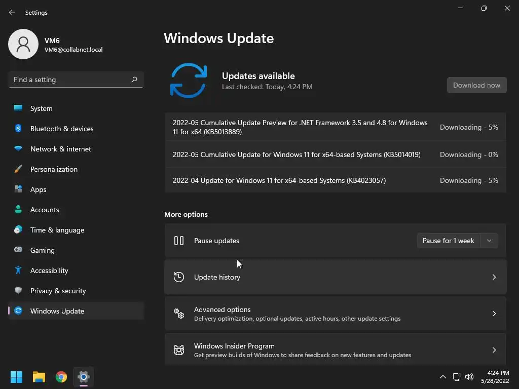Click the Find a setting search box

tap(76, 80)
